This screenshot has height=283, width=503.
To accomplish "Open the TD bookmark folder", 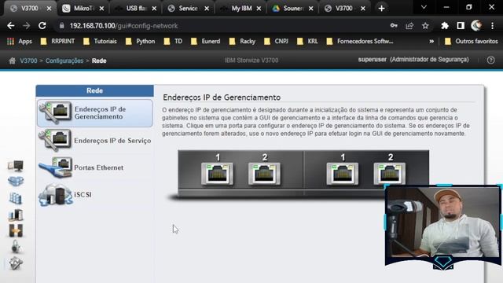I will pyautogui.click(x=173, y=42).
